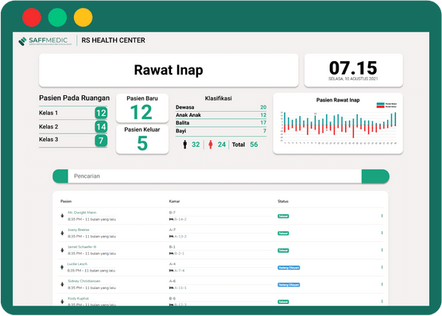
Task: Click the red legend swatch in chart
Action: [381, 106]
